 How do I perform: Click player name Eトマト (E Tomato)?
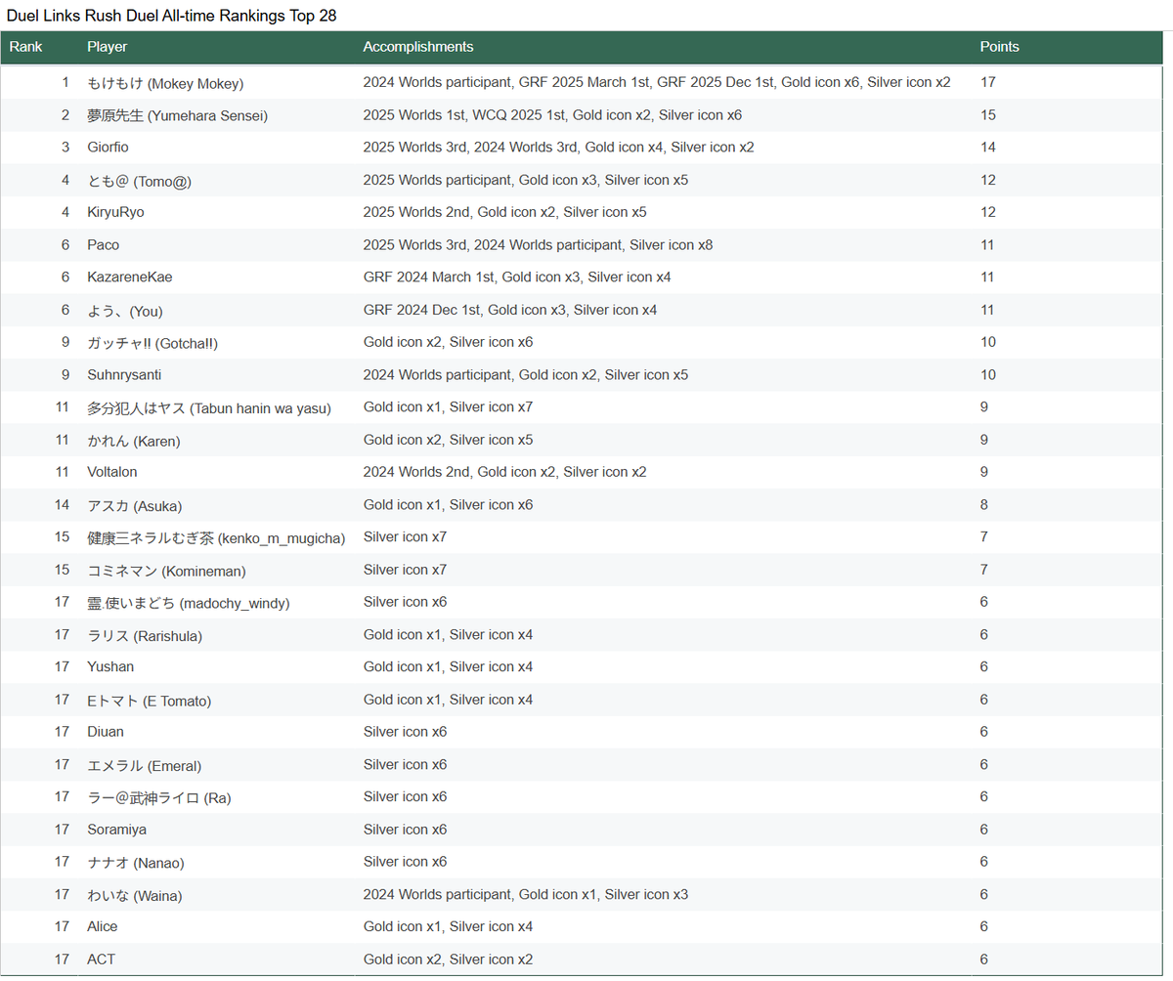click(149, 701)
